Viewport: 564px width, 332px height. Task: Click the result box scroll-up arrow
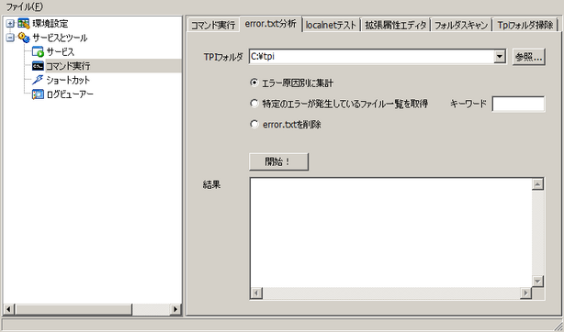[537, 184]
